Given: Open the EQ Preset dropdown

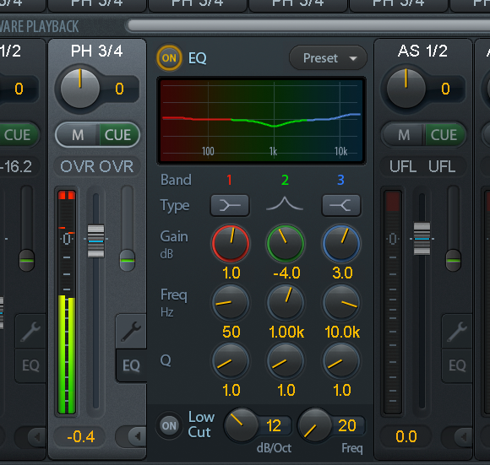Looking at the screenshot, I should [x=328, y=58].
